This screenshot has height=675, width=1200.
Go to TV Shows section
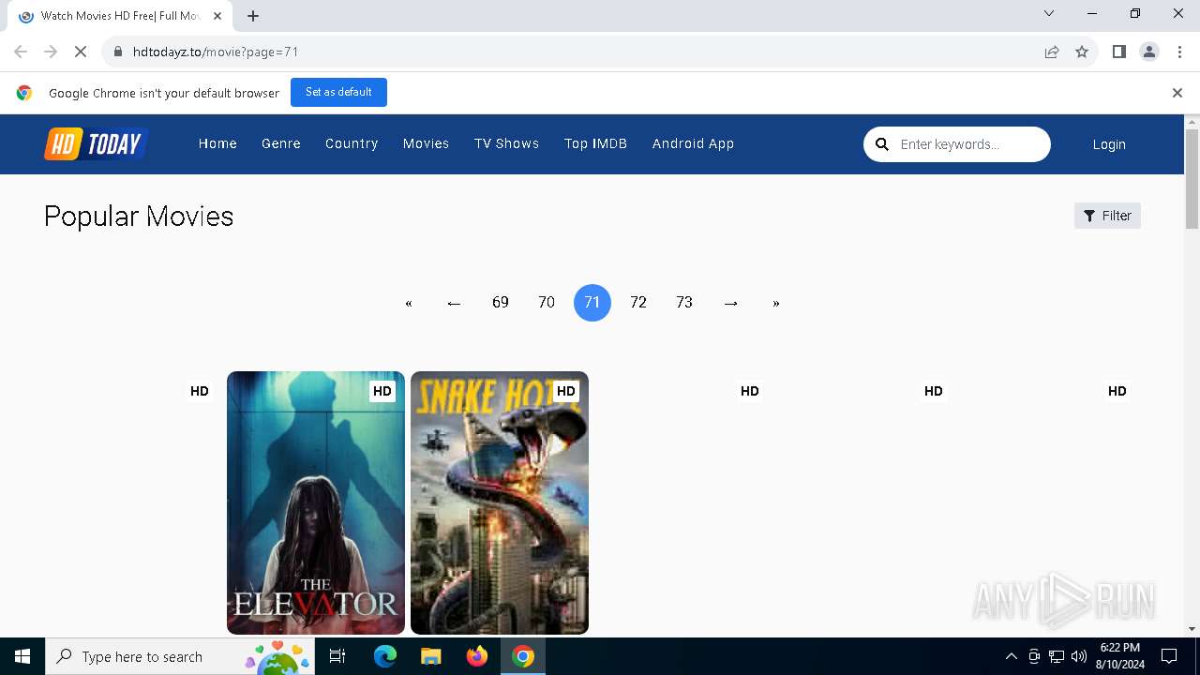pos(506,143)
